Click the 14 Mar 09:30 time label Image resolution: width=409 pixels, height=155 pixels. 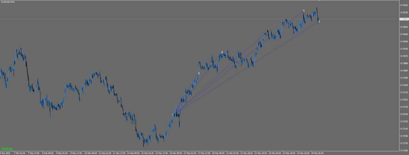(x=133, y=153)
